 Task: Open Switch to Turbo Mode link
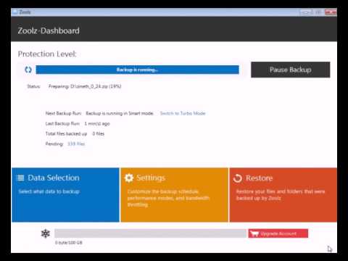[x=183, y=113]
